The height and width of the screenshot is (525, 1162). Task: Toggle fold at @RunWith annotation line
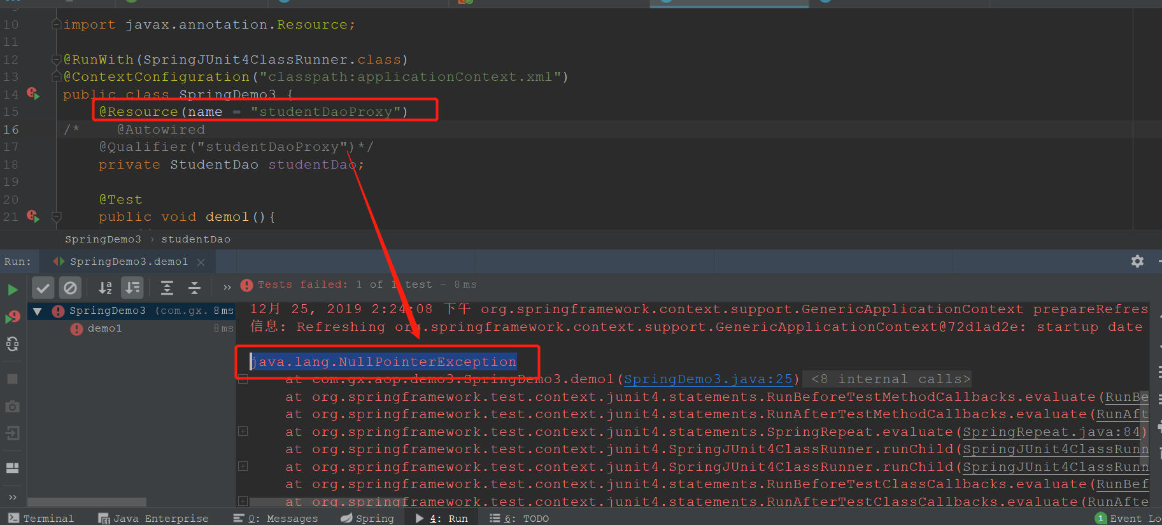pos(56,60)
